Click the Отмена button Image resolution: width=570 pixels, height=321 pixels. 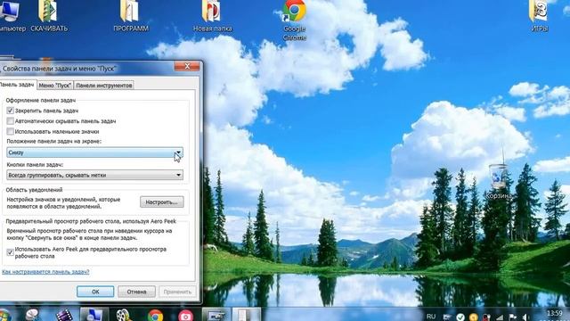click(136, 292)
